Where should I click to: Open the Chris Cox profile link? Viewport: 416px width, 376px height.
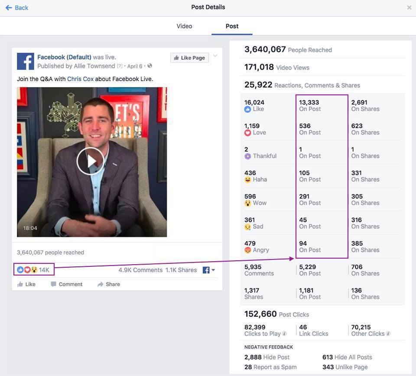(x=80, y=79)
